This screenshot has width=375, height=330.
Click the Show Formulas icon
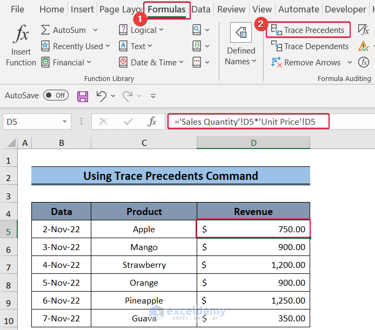coord(363,30)
